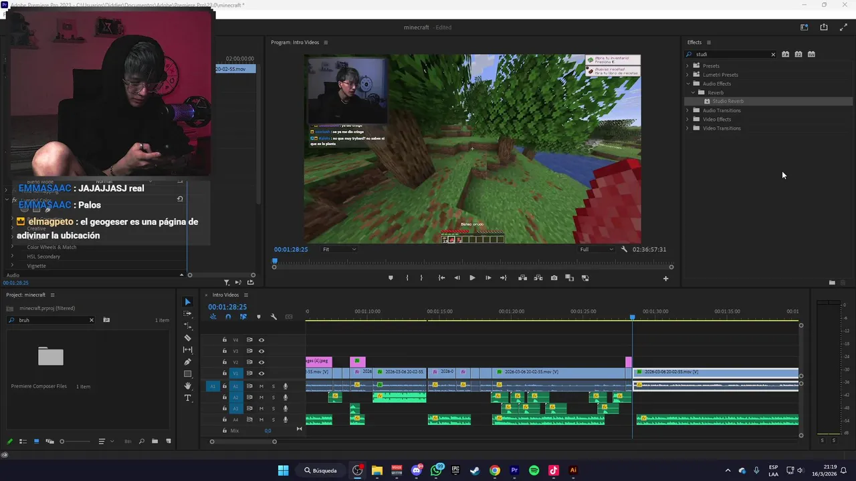This screenshot has width=856, height=481.
Task: Select the Rectangle tool
Action: click(188, 374)
